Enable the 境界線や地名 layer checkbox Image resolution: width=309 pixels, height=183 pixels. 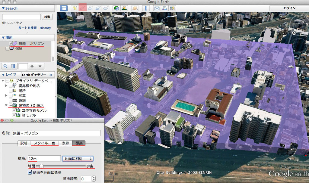[x=11, y=86]
